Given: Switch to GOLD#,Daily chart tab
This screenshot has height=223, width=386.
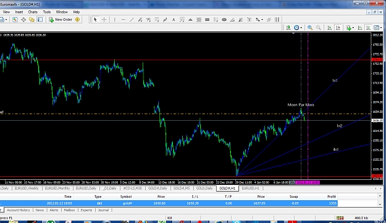Looking at the screenshot, I should point(157,189).
